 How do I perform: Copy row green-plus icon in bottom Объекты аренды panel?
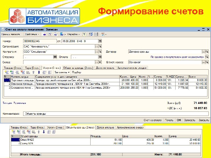(x=19, y=132)
